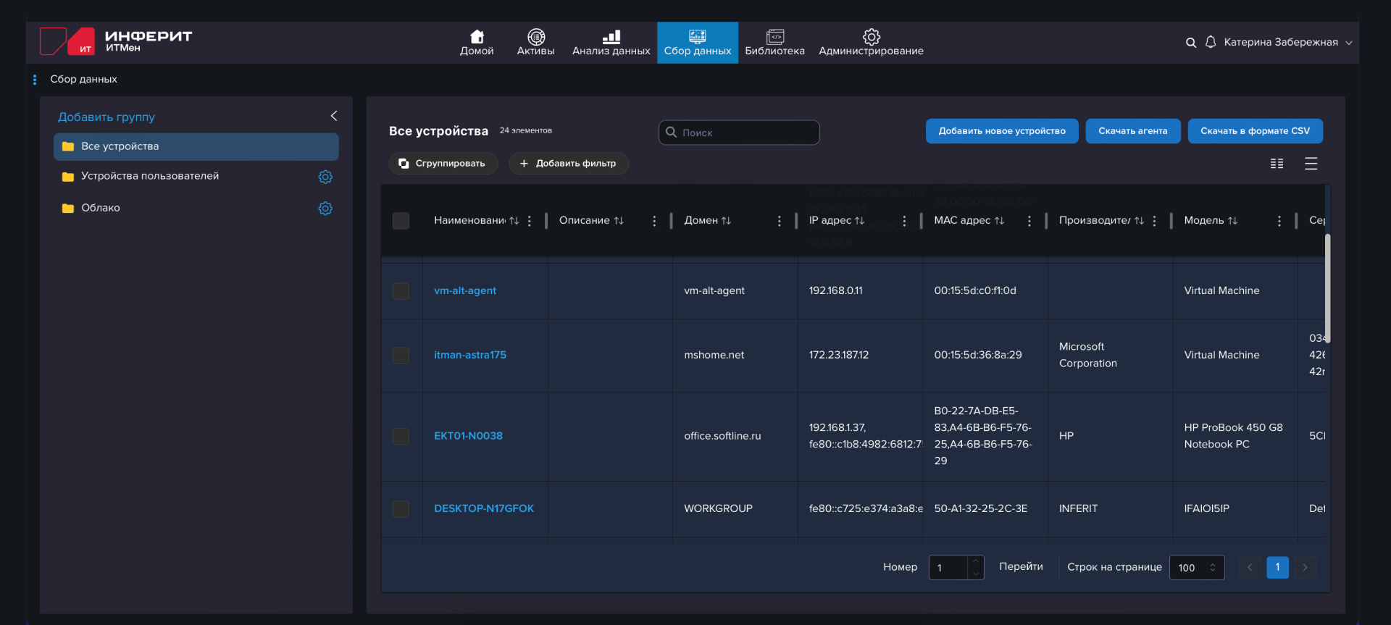This screenshot has height=625, width=1391.
Task: Open the three-dot menu beside Сбор данных
Action: (x=35, y=80)
